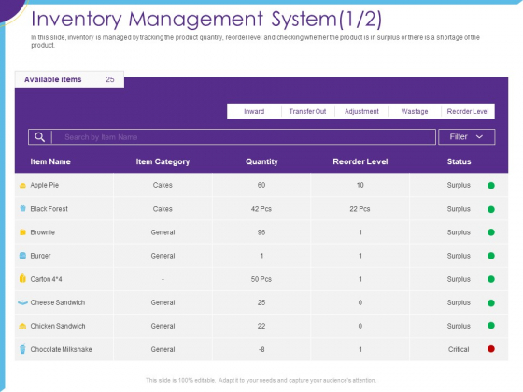
Task: Switch to the Inward tab
Action: coord(254,111)
